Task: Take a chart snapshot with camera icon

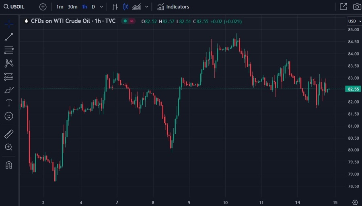Action: coord(357,7)
